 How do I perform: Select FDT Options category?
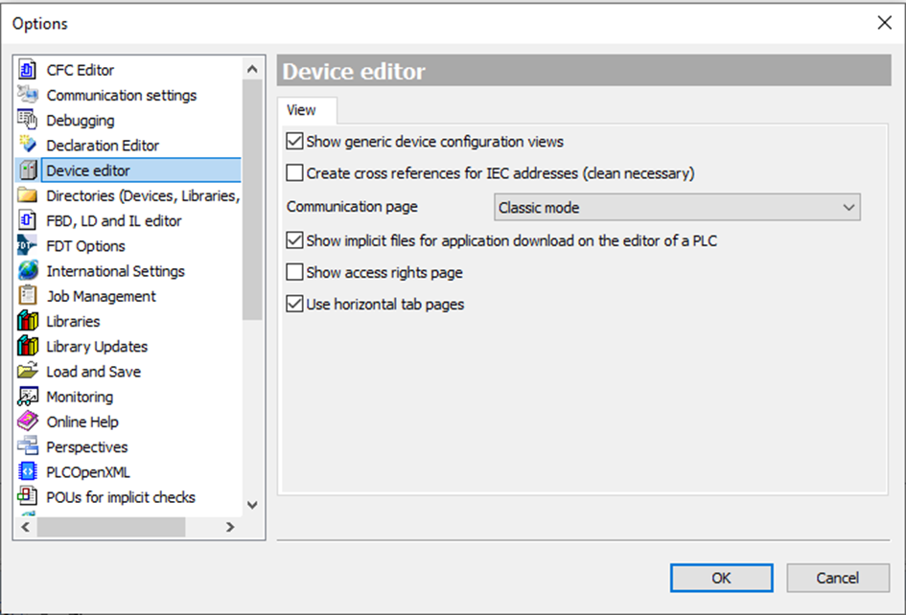point(85,245)
